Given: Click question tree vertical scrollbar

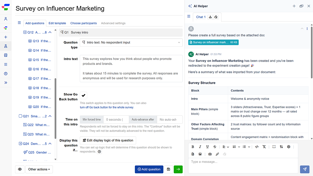Looking at the screenshot, I should click(55, 108).
